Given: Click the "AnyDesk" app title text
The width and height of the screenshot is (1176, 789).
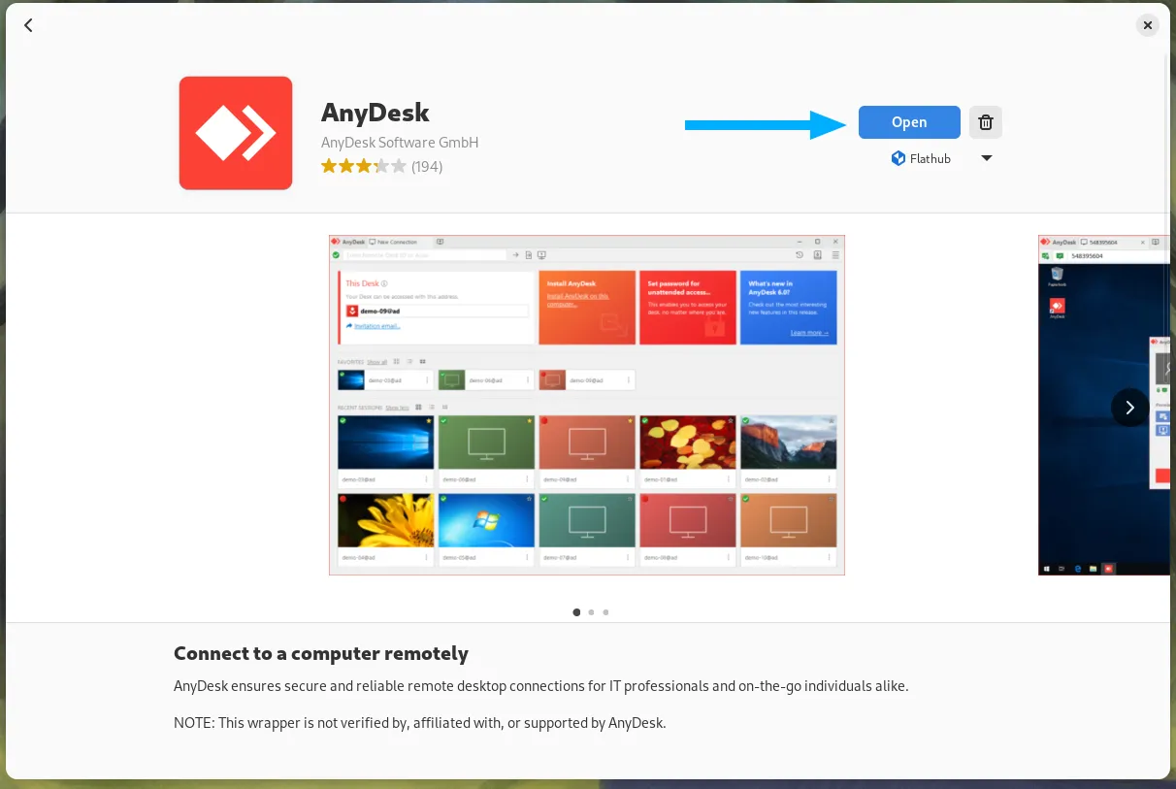Looking at the screenshot, I should 376,113.
